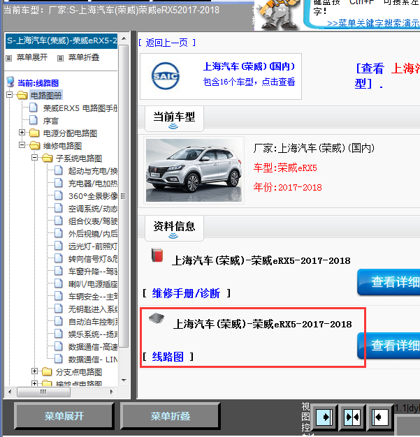Open the 上海汽车(荣威)(国内) link

[x=249, y=66]
